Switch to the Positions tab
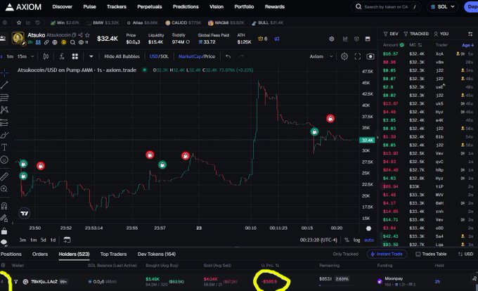478x291 pixels. [11, 254]
